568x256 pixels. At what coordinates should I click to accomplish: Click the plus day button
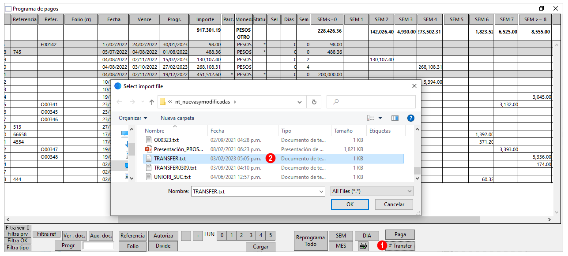(198, 236)
